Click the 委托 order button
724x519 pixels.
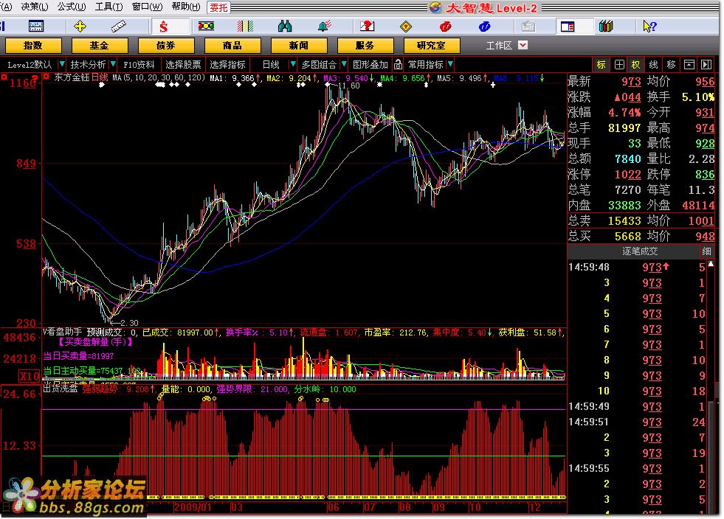pos(218,7)
